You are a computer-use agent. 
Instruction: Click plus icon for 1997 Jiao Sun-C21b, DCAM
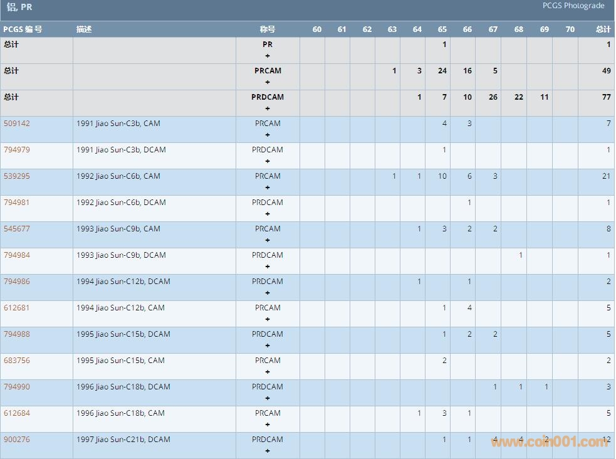click(268, 451)
